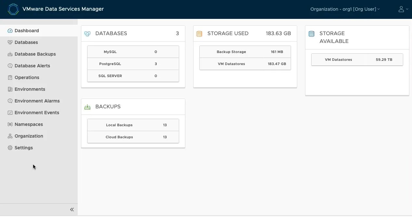The height and width of the screenshot is (217, 412).
Task: Click the Storage Used card icon
Action: pyautogui.click(x=199, y=34)
